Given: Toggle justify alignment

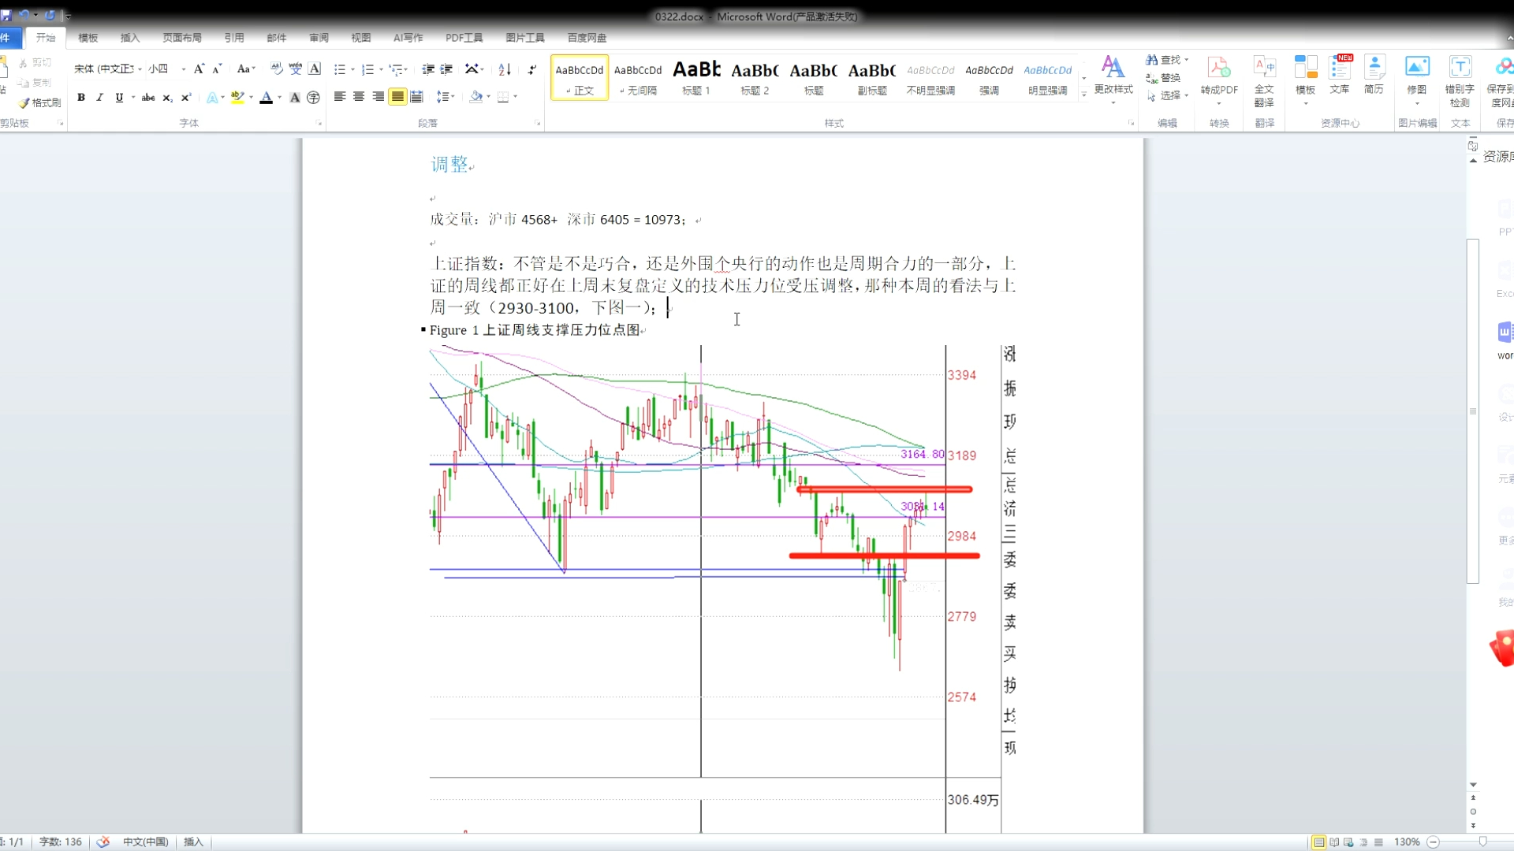Looking at the screenshot, I should click(397, 97).
